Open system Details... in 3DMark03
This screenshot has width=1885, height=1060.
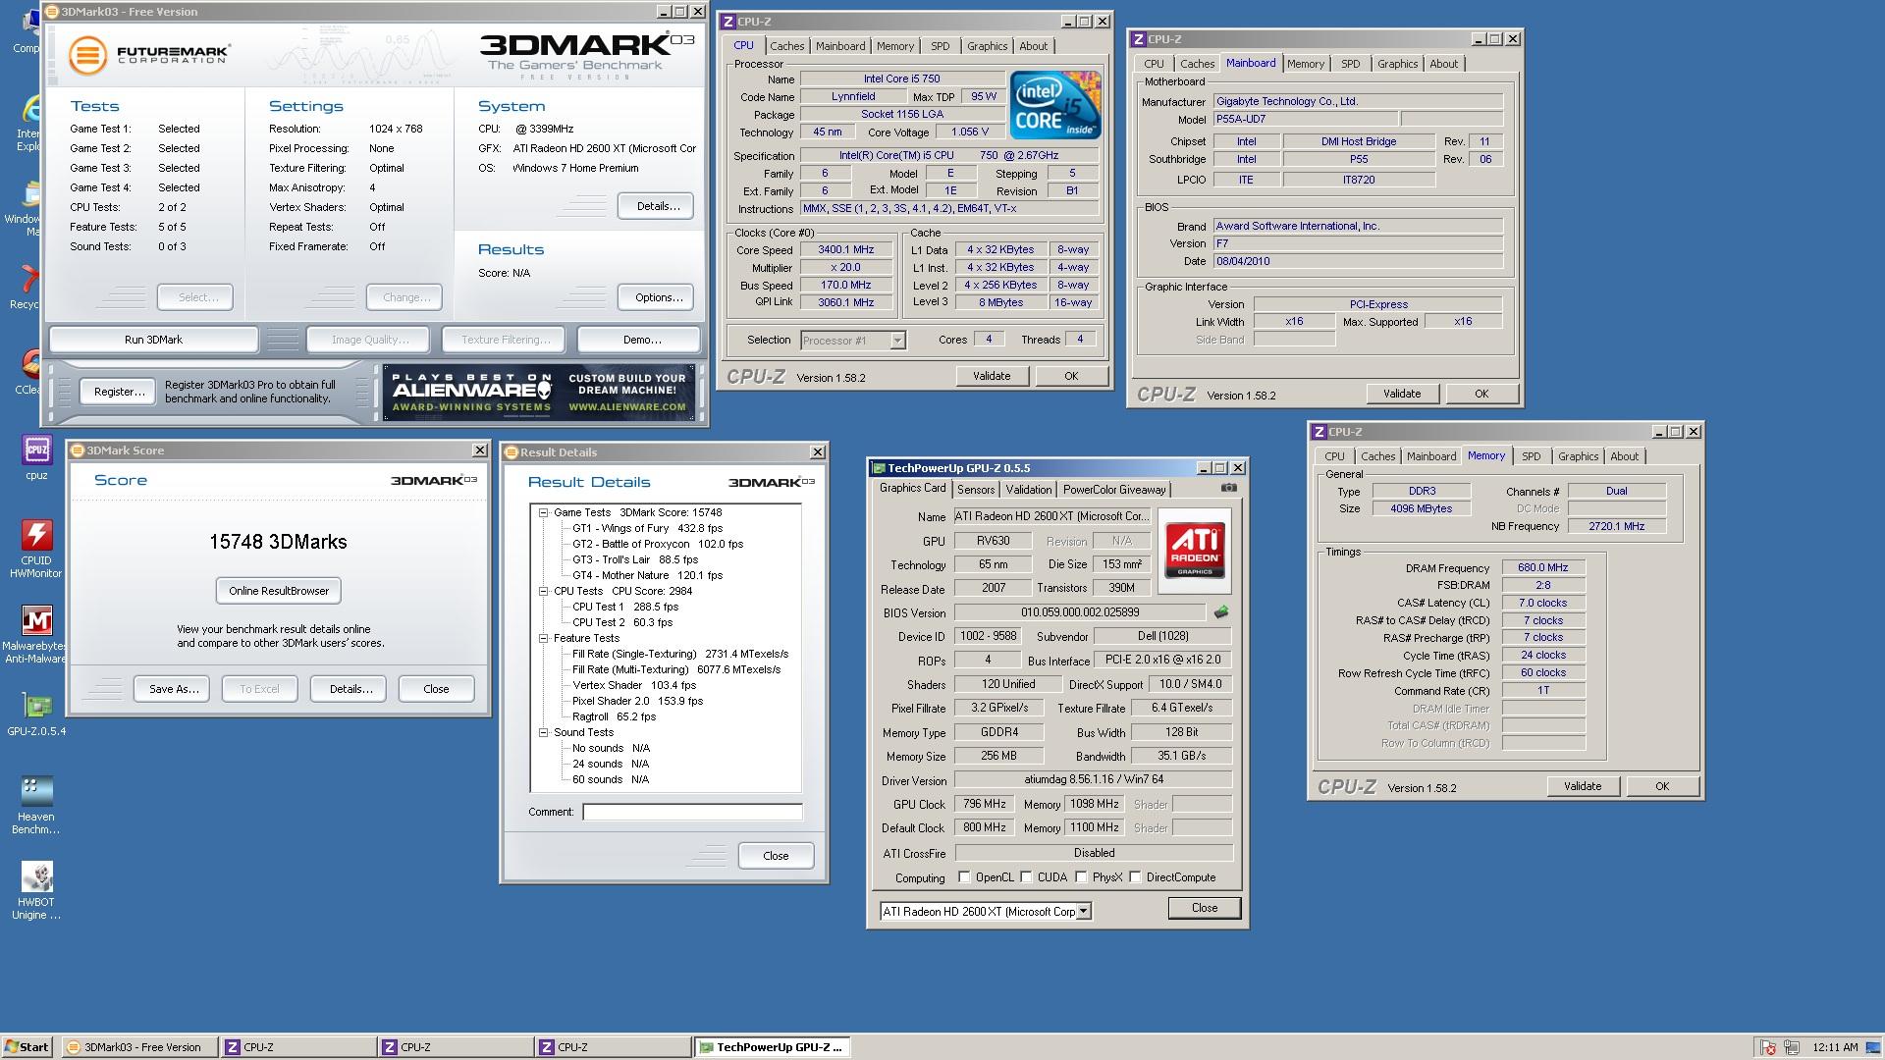(658, 206)
